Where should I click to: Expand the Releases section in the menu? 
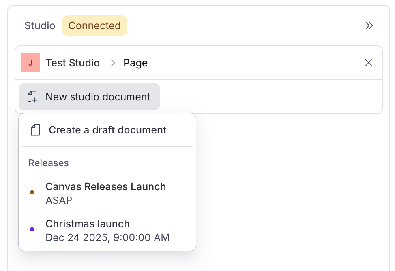click(x=48, y=163)
